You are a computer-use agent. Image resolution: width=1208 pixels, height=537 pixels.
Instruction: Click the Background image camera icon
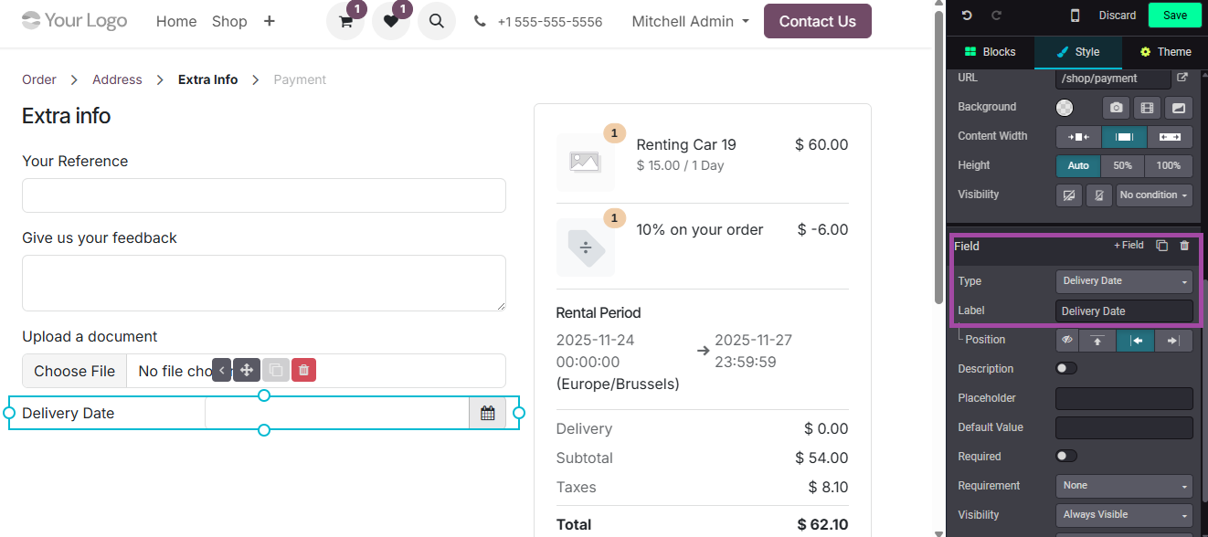pyautogui.click(x=1117, y=108)
